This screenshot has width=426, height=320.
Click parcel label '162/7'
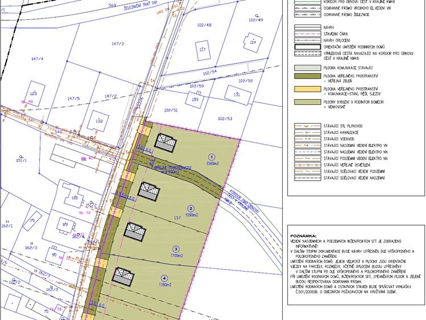pos(44,273)
